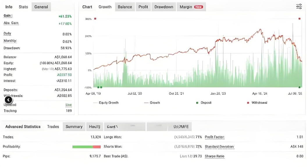Screen dimensions: 308x167
Task: Toggle the Deposit legend green dot
Action: [197, 103]
